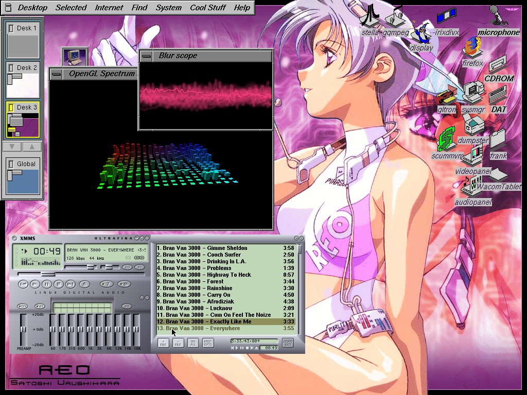Toggle the XMMS playlist window with PL button
The width and height of the screenshot is (527, 395).
coord(139,267)
